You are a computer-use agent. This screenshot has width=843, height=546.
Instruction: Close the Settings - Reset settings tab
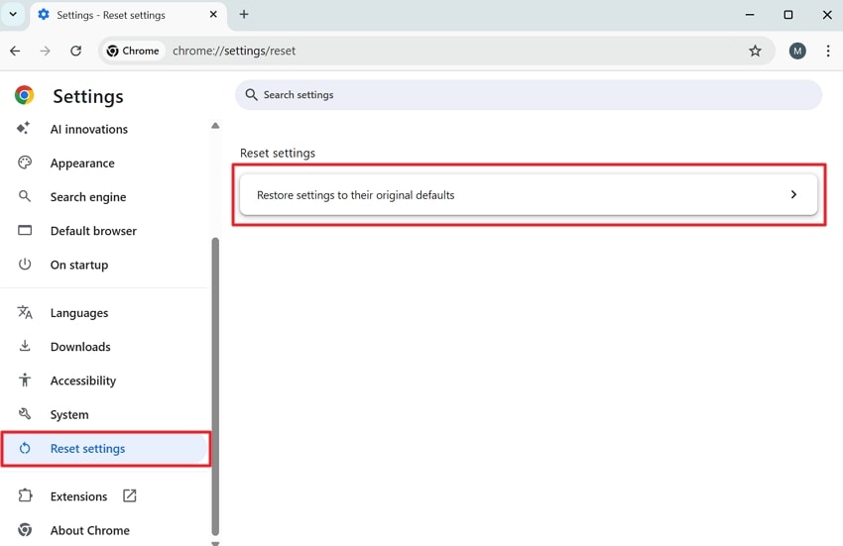(x=213, y=15)
